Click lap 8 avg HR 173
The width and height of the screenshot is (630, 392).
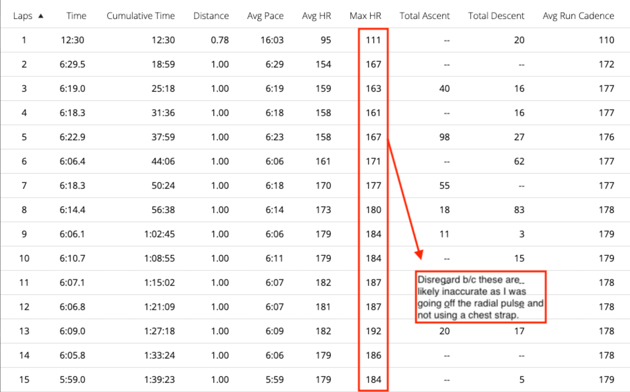click(323, 210)
